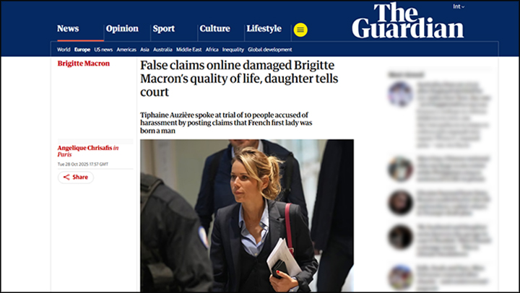Open the Int edition dropdown
Viewport: 520px width, 293px height.
(x=459, y=6)
